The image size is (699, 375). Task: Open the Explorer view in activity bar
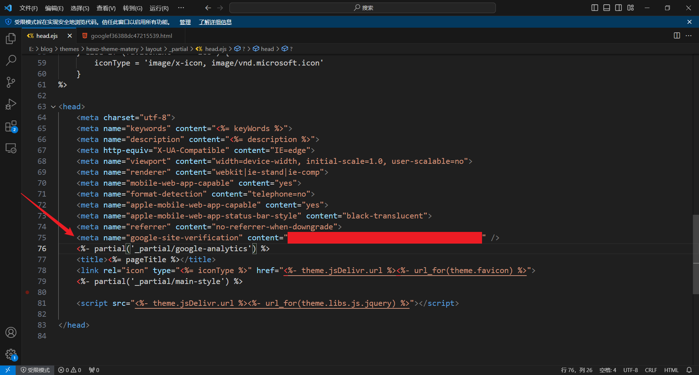pos(11,39)
